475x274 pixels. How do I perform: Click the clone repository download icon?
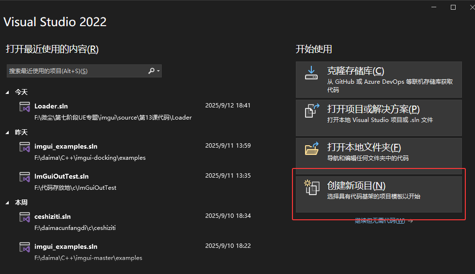pos(311,73)
